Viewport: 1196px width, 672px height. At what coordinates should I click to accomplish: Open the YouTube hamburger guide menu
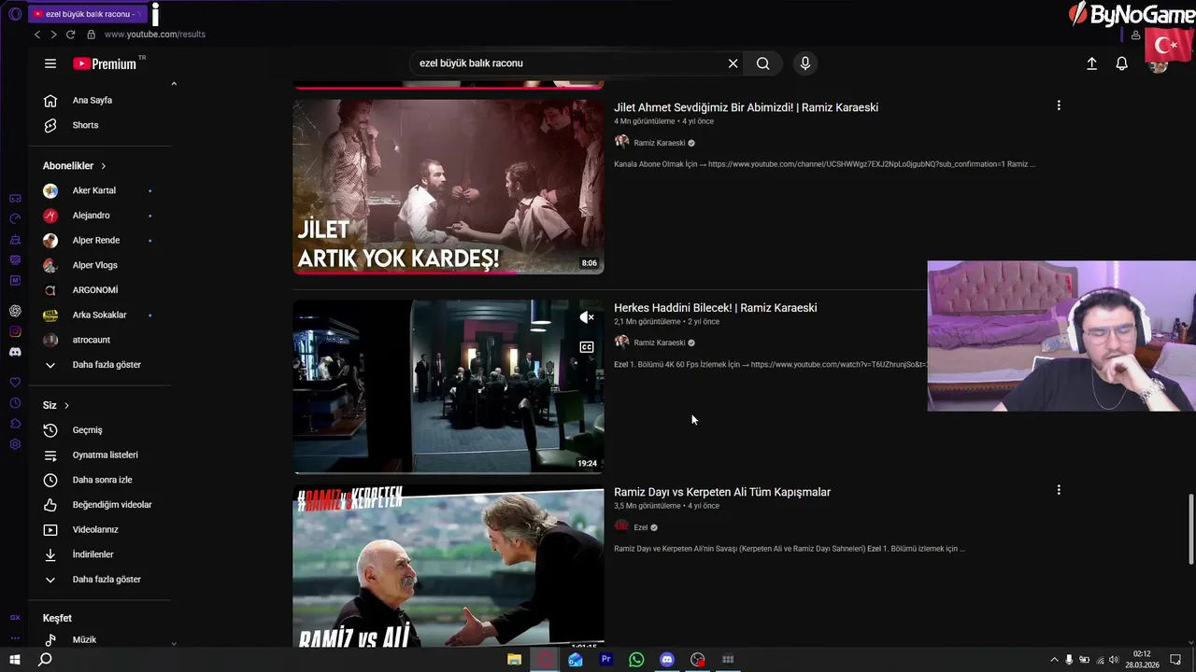click(x=50, y=63)
